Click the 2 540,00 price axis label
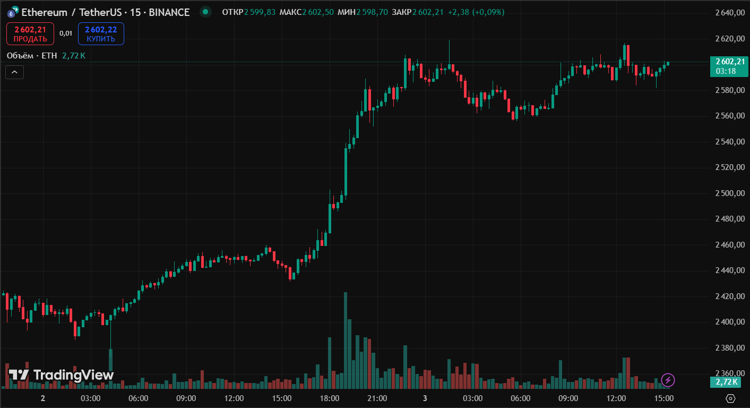The height and width of the screenshot is (408, 750). 730,142
